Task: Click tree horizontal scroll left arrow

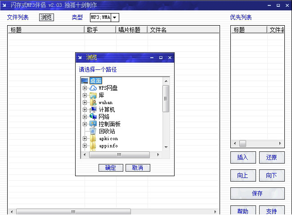Action: (x=85, y=155)
